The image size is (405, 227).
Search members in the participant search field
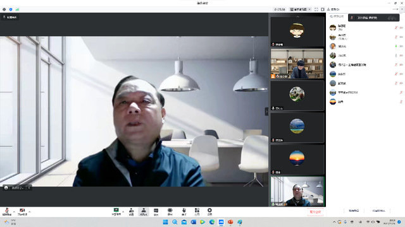point(338,16)
